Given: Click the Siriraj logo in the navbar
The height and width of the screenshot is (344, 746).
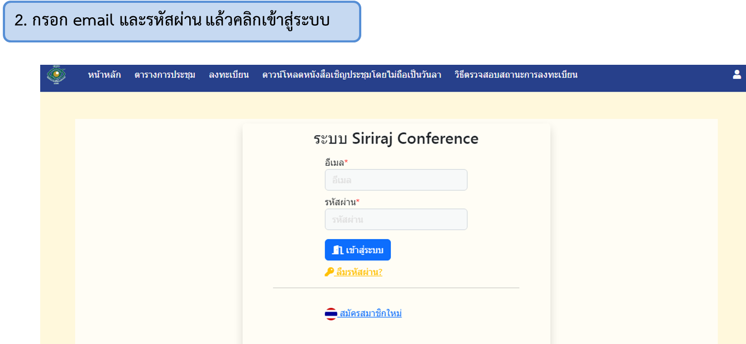Looking at the screenshot, I should click(56, 75).
